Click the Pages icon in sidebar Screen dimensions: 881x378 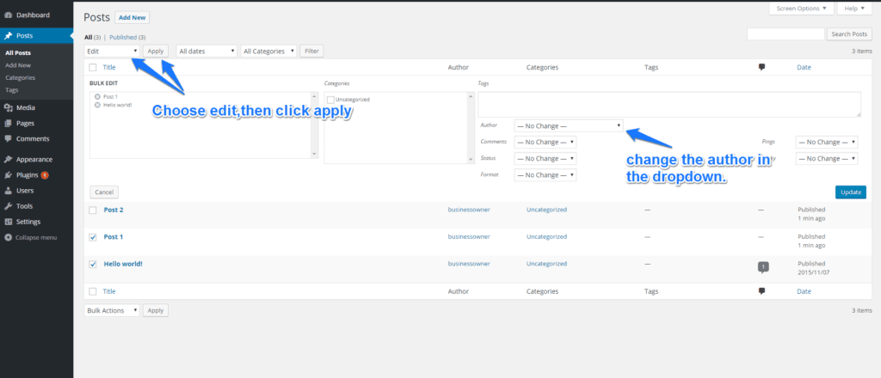[8, 124]
